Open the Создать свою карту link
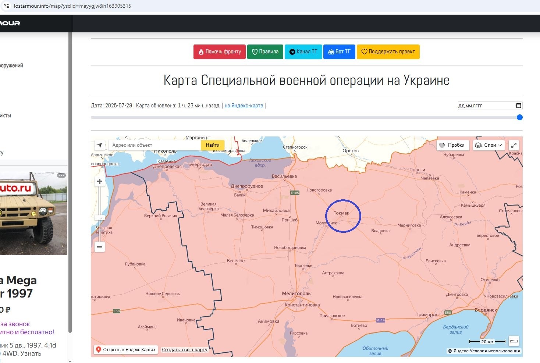This screenshot has height=363, width=540. pyautogui.click(x=185, y=350)
